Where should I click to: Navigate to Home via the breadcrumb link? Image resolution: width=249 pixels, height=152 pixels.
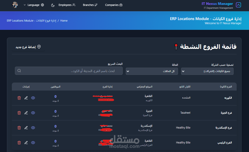[64, 21]
